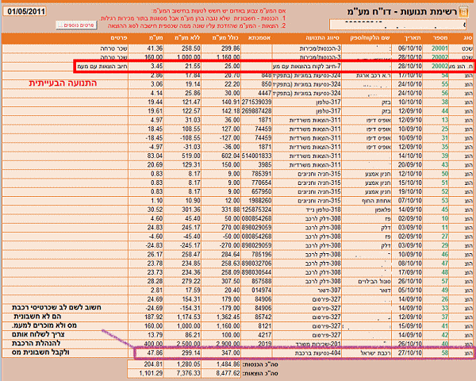Open transaction number 55

click(445, 84)
